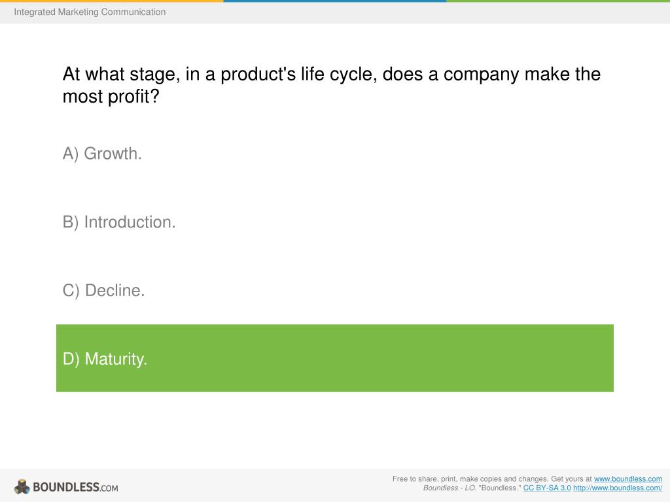This screenshot has height=502, width=670.
Task: Select answer B) Introduction
Action: point(119,222)
